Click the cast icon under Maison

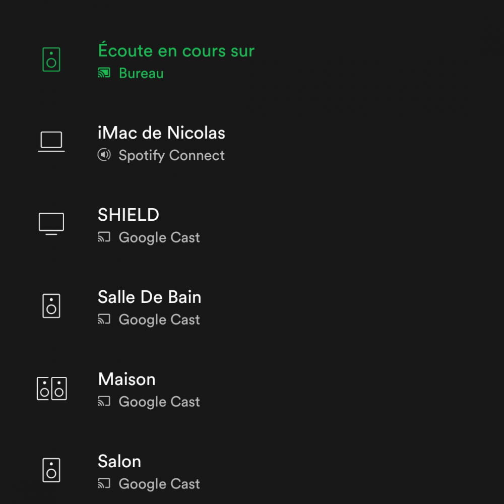click(104, 402)
